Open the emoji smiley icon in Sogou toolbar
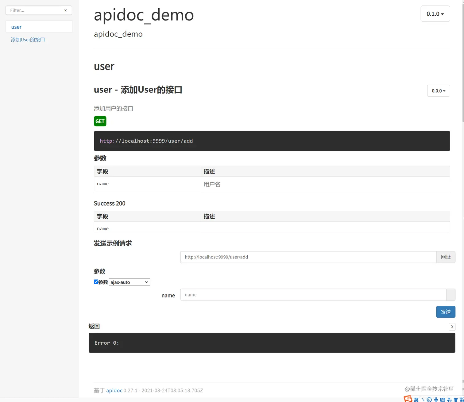 point(429,400)
